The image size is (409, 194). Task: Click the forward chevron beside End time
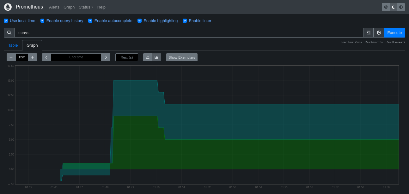(x=106, y=57)
